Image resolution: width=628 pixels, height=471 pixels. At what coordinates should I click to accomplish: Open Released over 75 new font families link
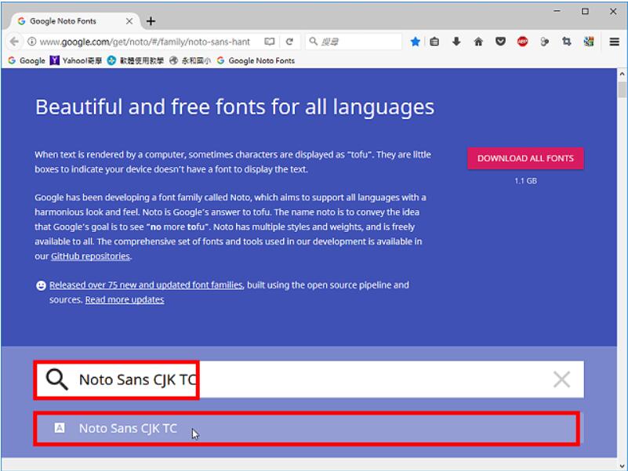146,285
